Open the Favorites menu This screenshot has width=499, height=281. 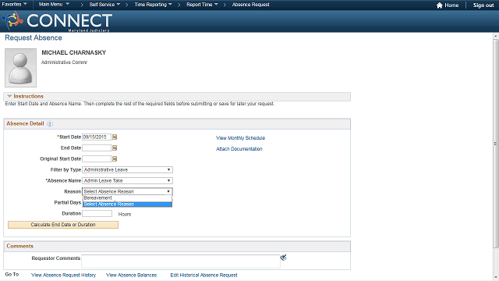14,5
